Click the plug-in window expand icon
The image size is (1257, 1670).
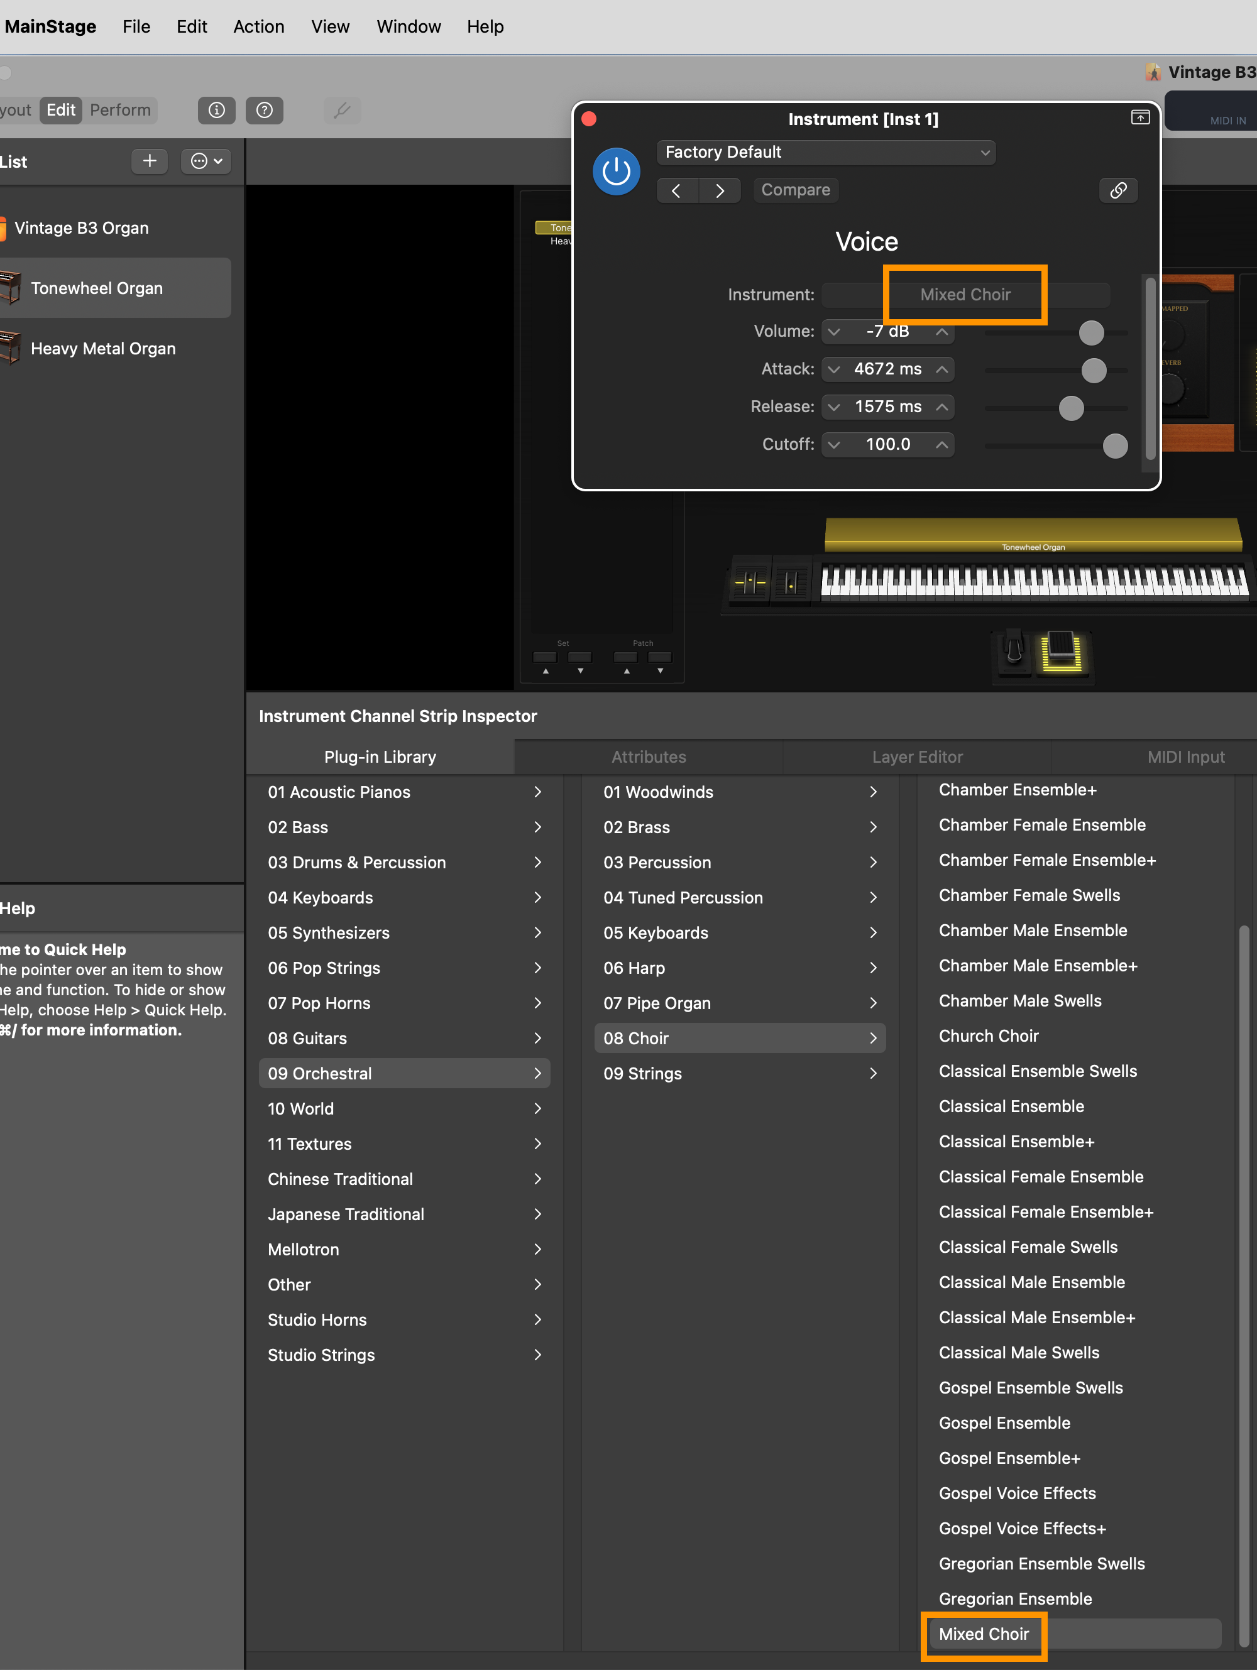(x=1140, y=117)
